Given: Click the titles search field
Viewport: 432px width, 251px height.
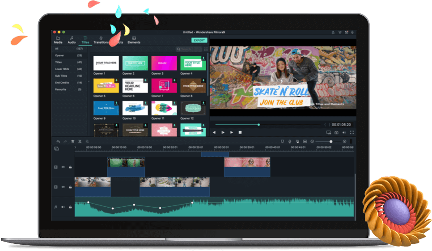Looking at the screenshot, I should click(x=189, y=49).
